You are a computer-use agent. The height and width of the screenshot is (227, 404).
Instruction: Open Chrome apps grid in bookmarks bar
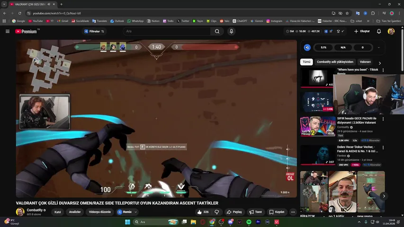click(x=4, y=21)
